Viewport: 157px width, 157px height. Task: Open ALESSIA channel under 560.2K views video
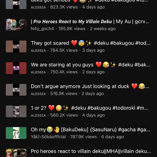click(x=38, y=115)
